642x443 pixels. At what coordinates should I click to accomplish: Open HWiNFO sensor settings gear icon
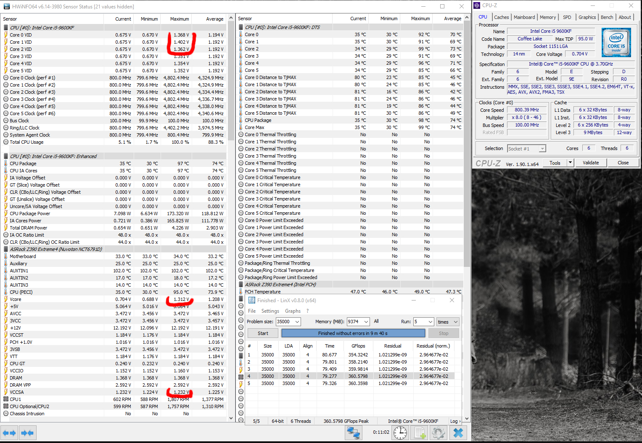point(438,432)
